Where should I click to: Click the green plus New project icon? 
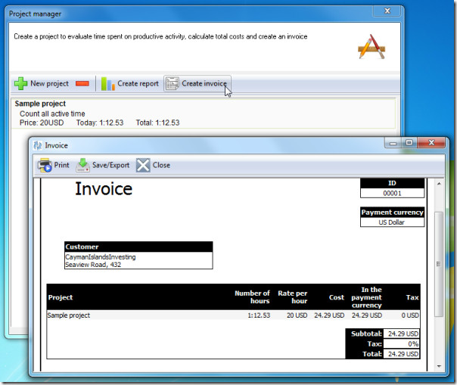(x=20, y=84)
